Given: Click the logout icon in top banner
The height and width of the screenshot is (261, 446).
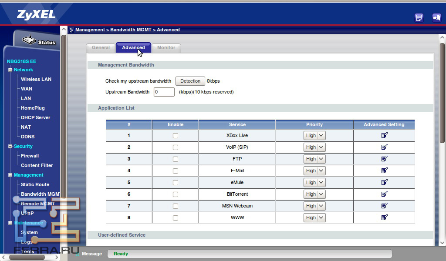Looking at the screenshot, I should click(x=436, y=17).
